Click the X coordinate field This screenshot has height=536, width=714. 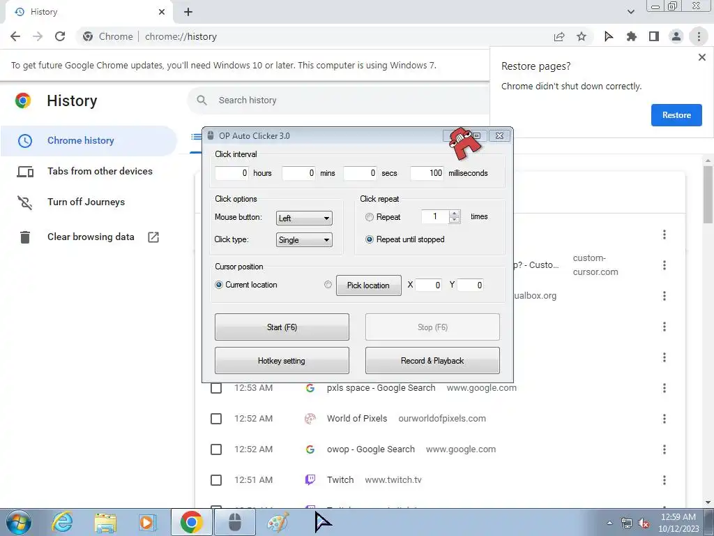[x=428, y=285]
